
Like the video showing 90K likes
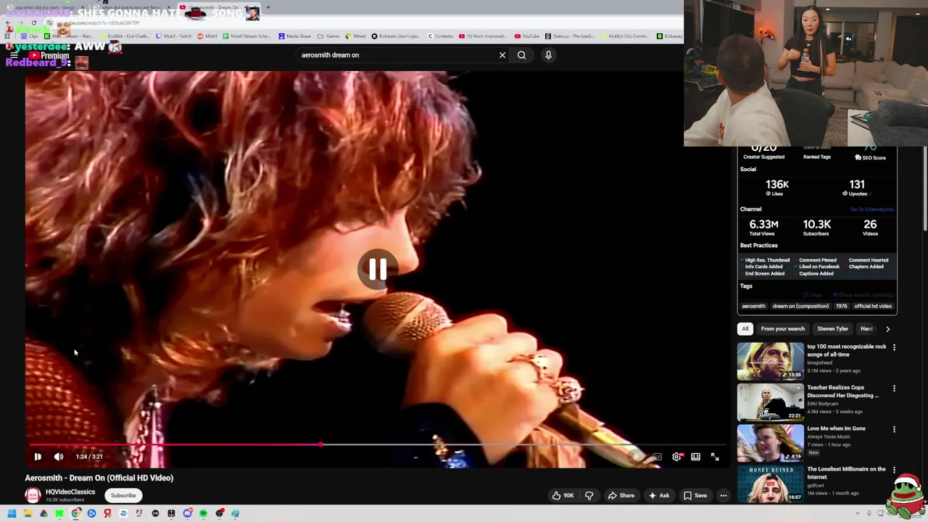(563, 496)
